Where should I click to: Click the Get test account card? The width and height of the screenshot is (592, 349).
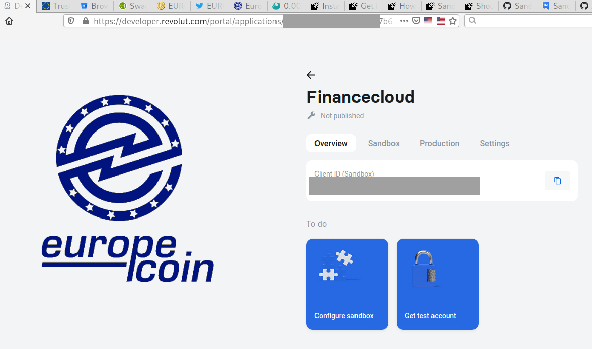pos(438,284)
